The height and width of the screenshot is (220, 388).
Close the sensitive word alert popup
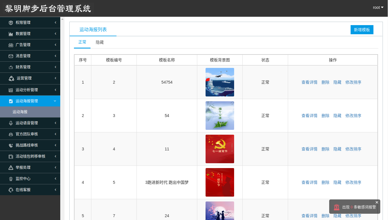[x=377, y=202]
